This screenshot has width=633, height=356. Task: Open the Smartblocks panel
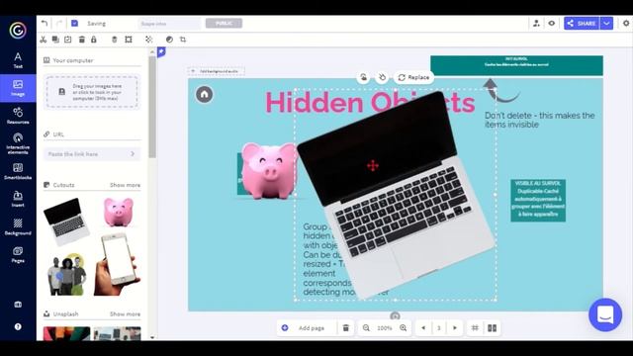18,171
